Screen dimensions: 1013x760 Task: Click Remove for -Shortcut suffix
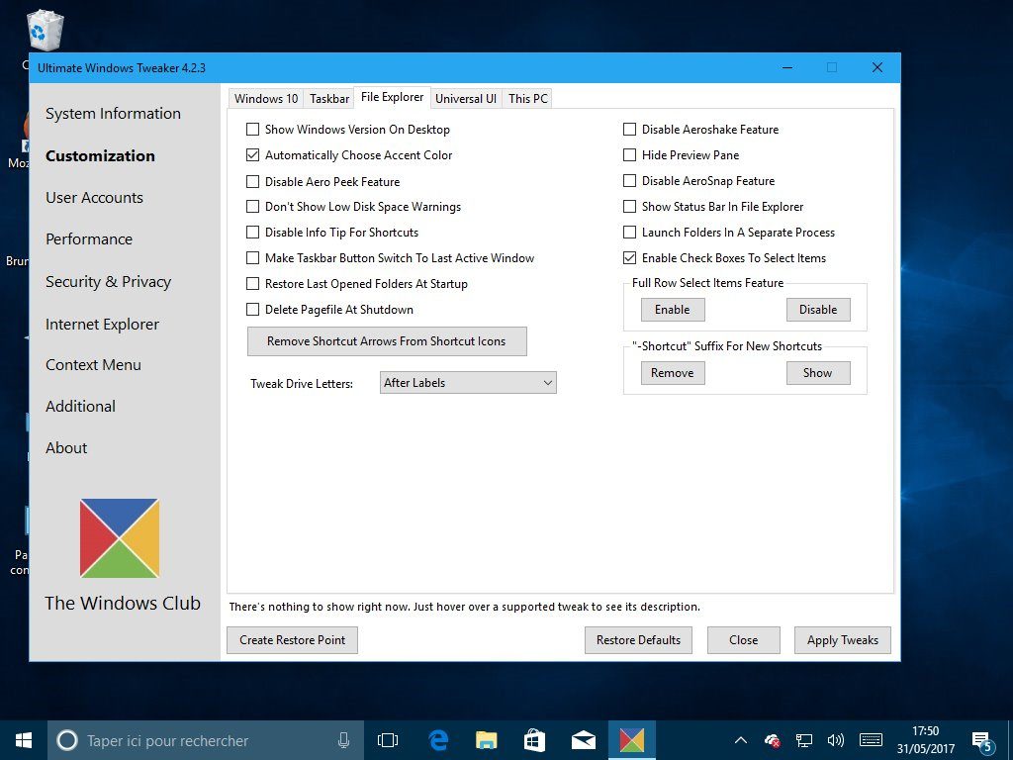click(x=673, y=373)
